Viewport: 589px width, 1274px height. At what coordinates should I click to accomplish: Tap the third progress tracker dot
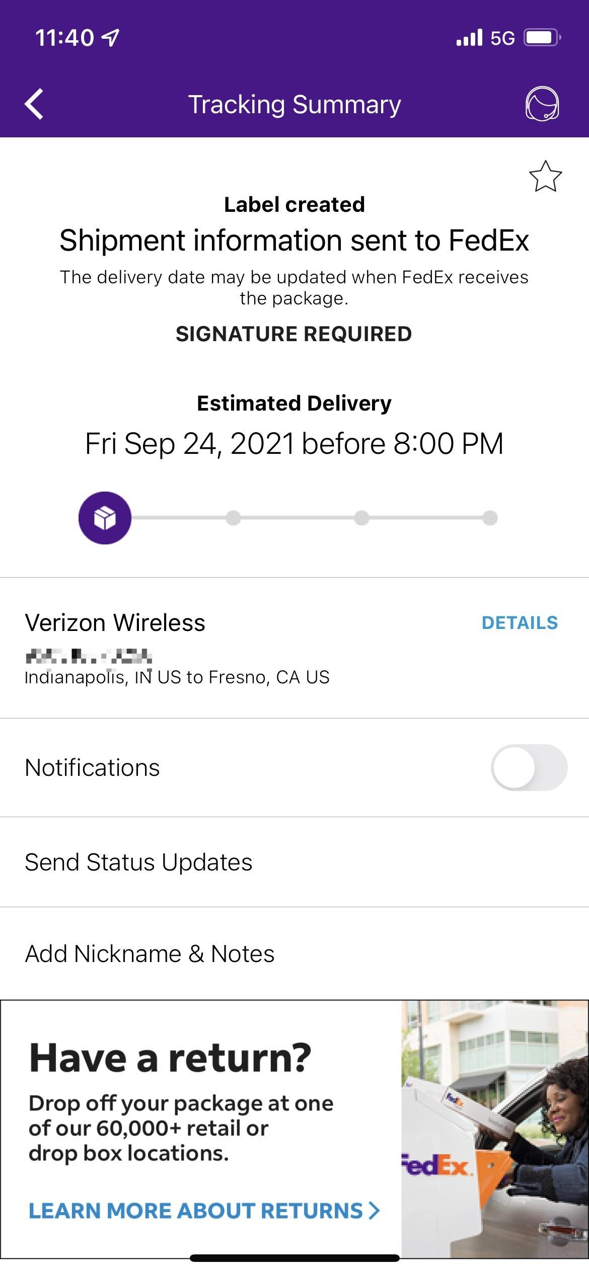[x=361, y=518]
